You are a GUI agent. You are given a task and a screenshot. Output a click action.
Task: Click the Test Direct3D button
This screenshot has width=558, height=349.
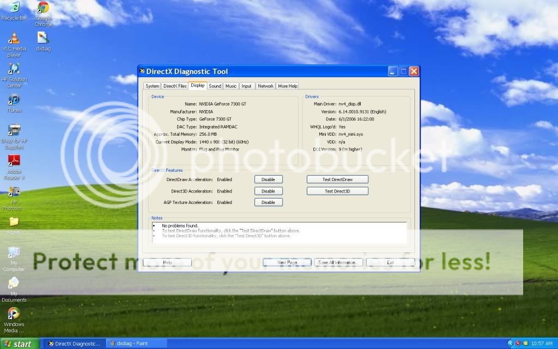pyautogui.click(x=337, y=191)
